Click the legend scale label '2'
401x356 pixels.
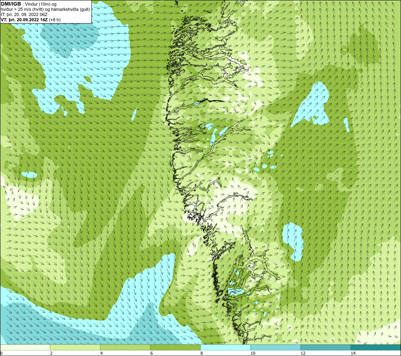(x=51, y=354)
